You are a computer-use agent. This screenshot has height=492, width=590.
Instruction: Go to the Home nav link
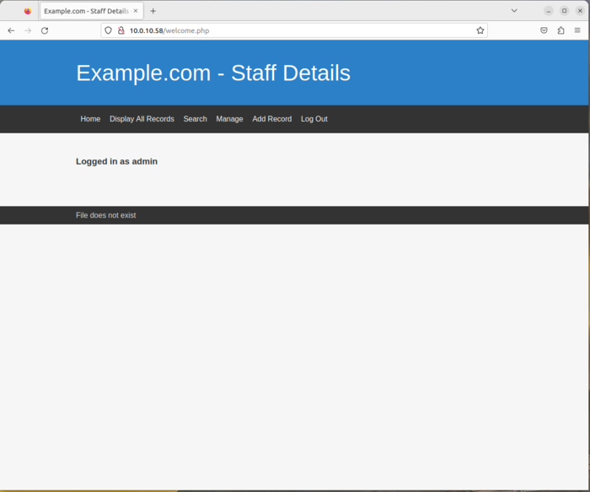click(x=90, y=119)
